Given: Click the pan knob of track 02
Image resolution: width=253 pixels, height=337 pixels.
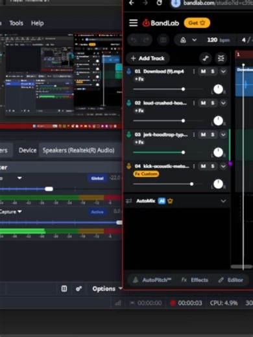Looking at the screenshot, I should point(218,121).
